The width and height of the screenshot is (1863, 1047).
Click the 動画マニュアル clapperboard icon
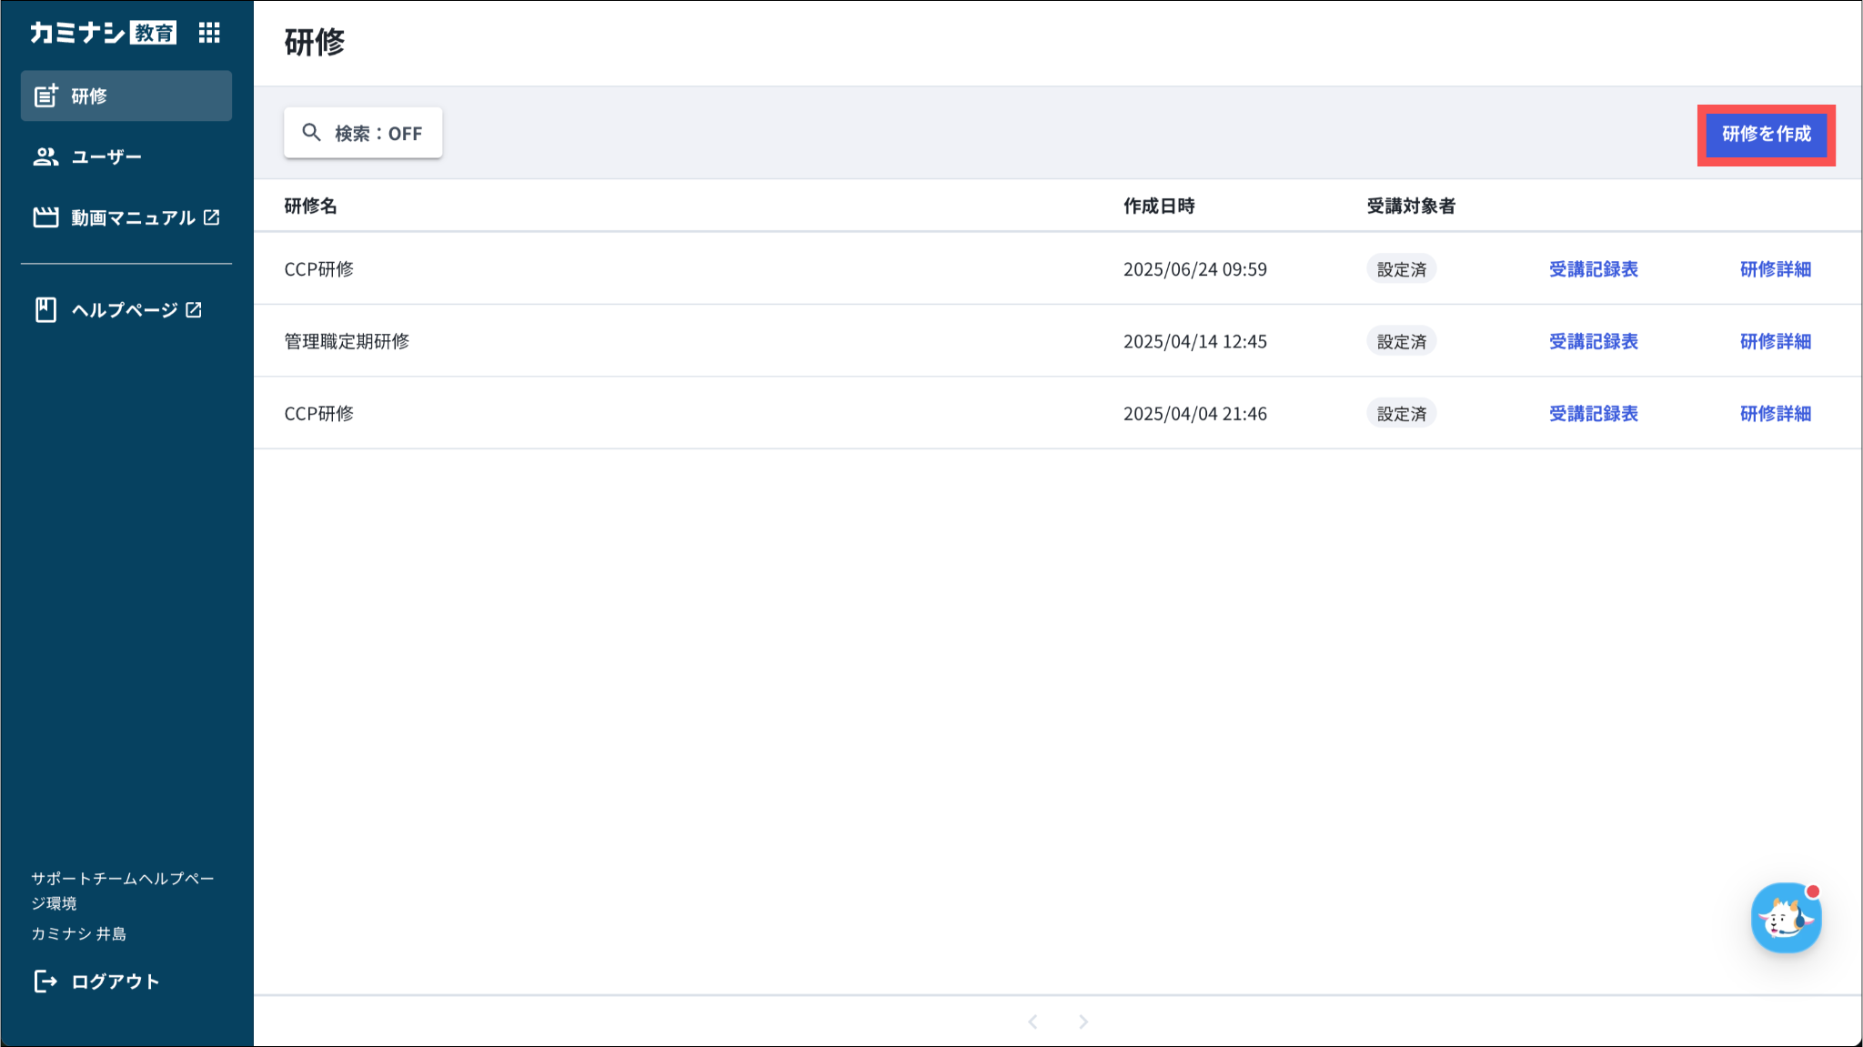(45, 217)
